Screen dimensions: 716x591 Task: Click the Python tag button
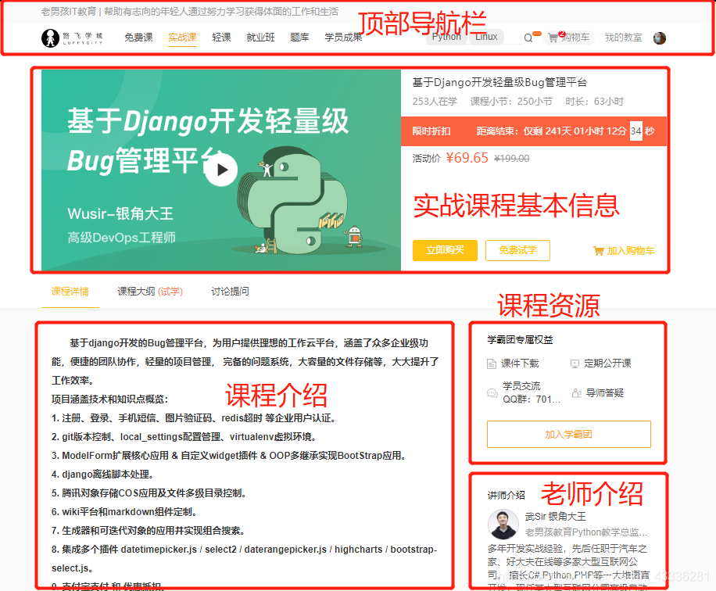(446, 37)
